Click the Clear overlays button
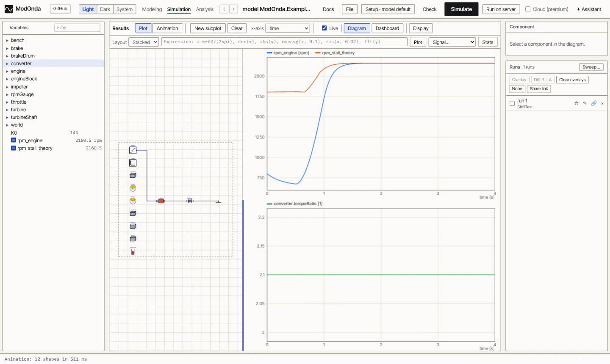 click(x=572, y=80)
